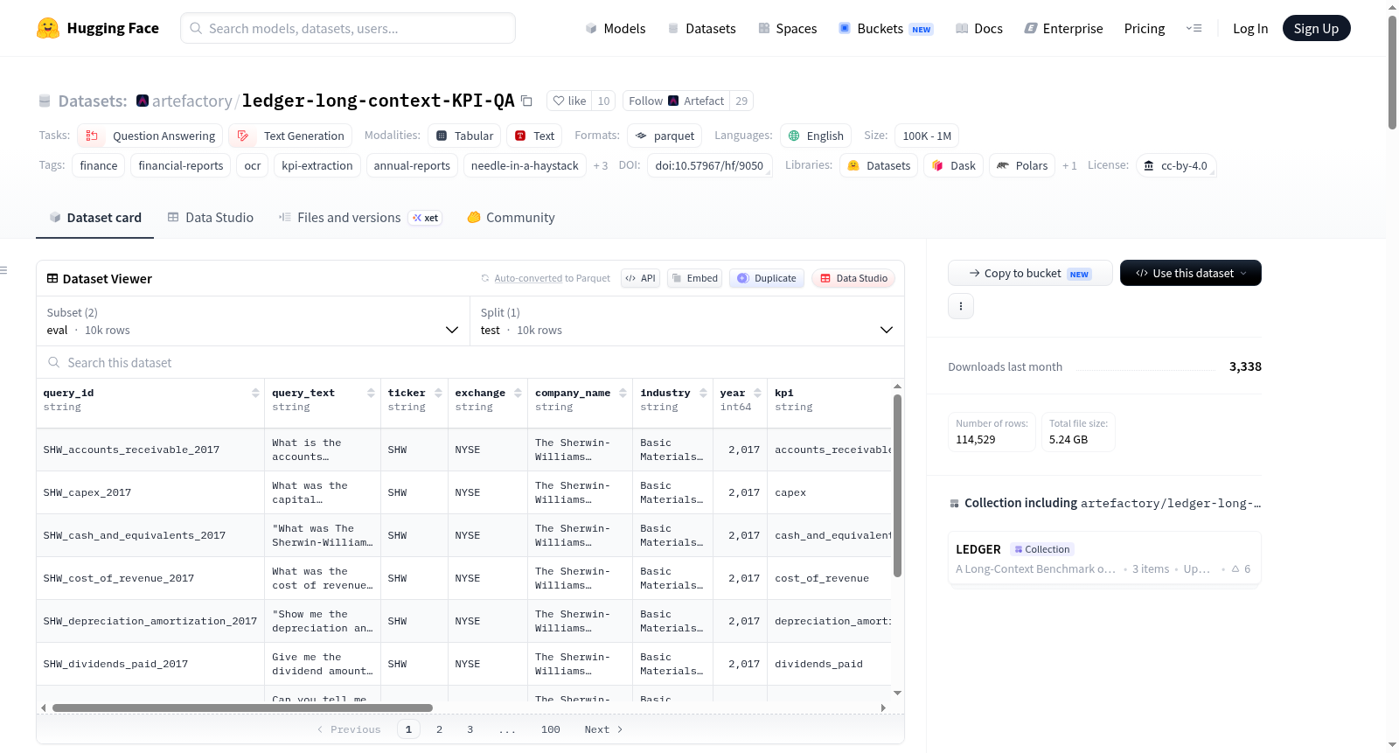Toggle the left sidebar hamburger icon
Viewport: 1399px width, 753px height.
pyautogui.click(x=3, y=270)
